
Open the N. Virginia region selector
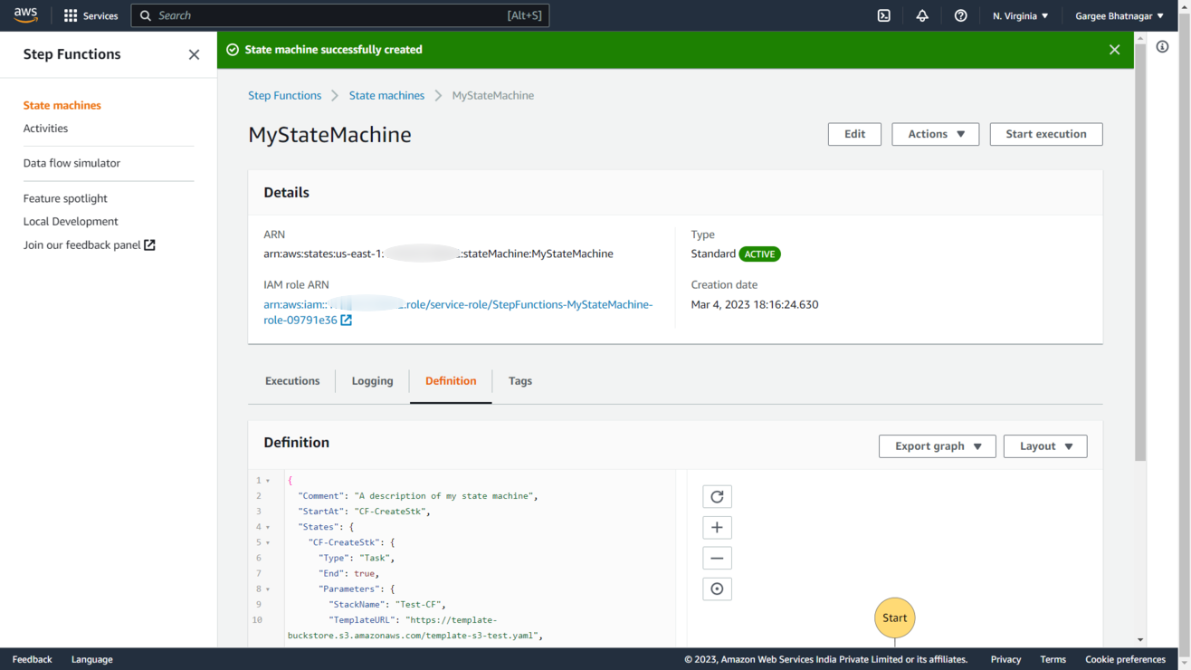coord(1020,15)
